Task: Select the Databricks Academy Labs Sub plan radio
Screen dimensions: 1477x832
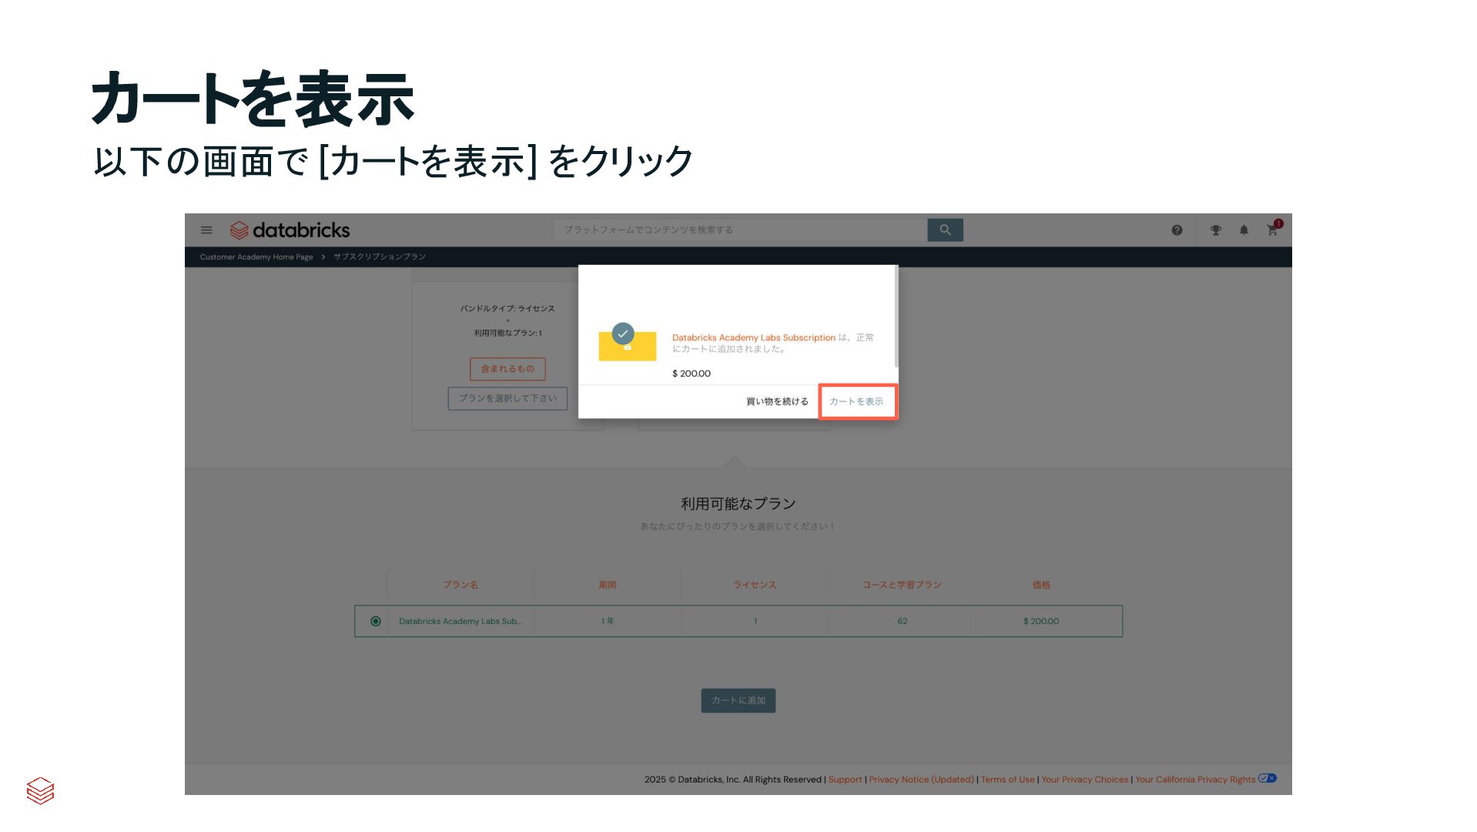Action: [376, 621]
